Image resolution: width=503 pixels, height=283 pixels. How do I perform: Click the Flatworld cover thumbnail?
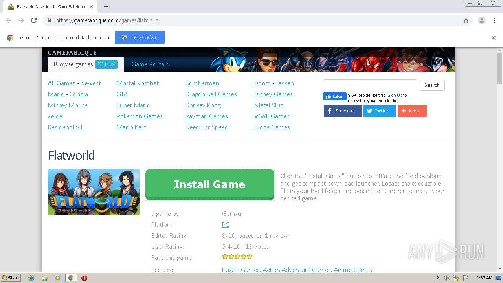click(x=94, y=192)
